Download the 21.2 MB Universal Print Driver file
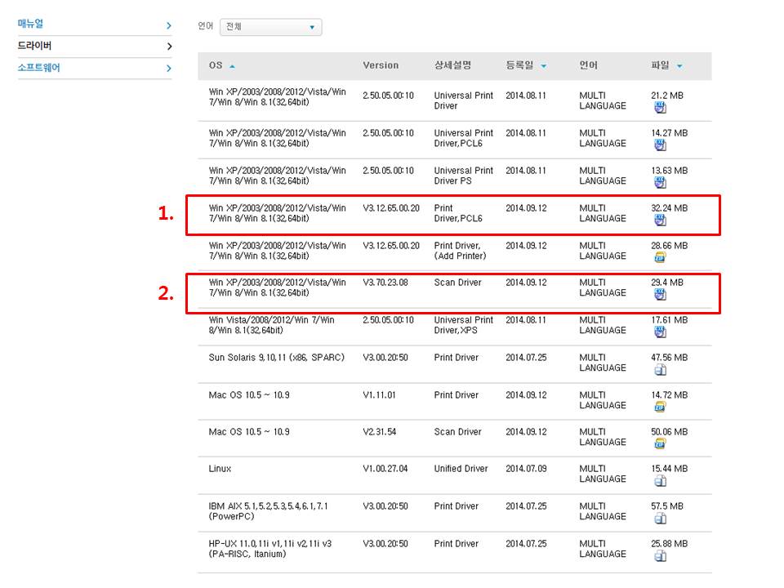Screen dimensions: 784x588 click(659, 107)
